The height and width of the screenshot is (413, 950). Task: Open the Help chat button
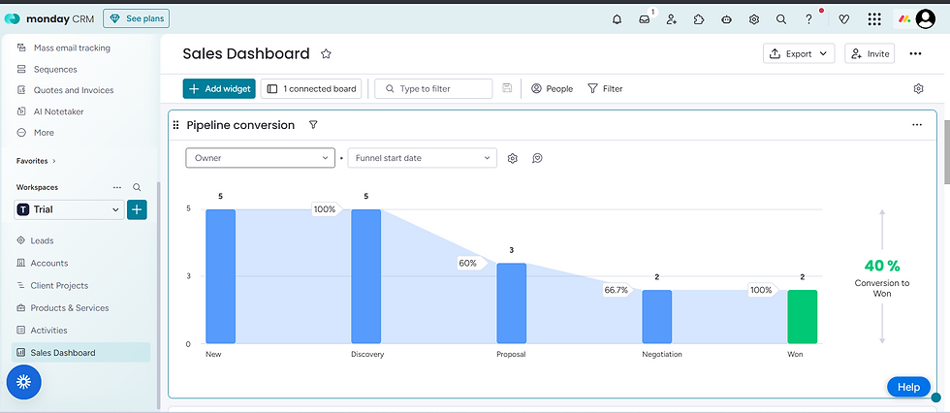point(908,387)
